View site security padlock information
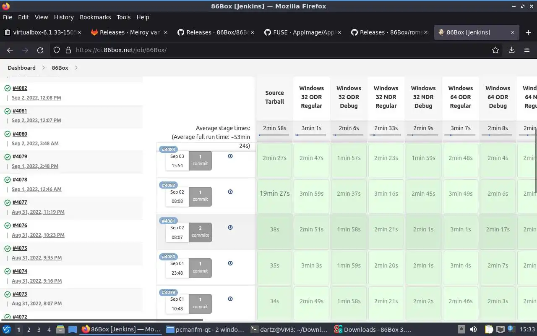The width and height of the screenshot is (537, 336). tap(68, 50)
